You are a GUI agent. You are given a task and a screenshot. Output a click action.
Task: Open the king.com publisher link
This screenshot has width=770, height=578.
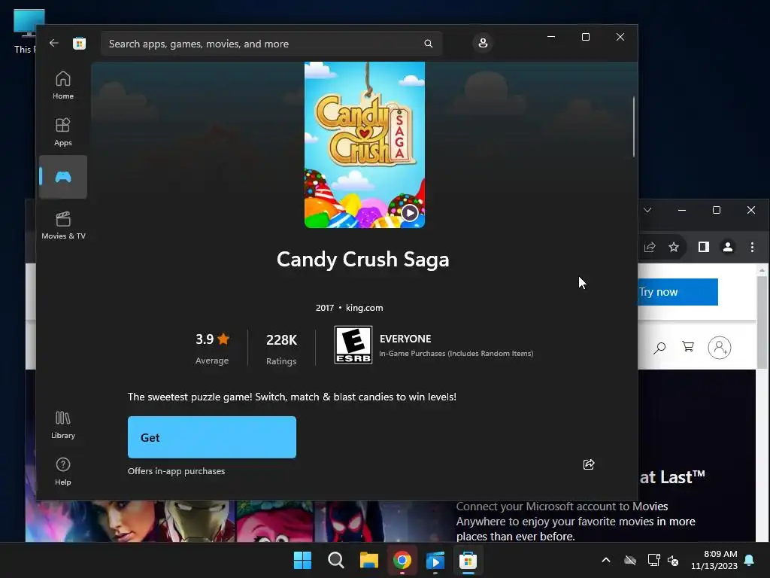[365, 308]
